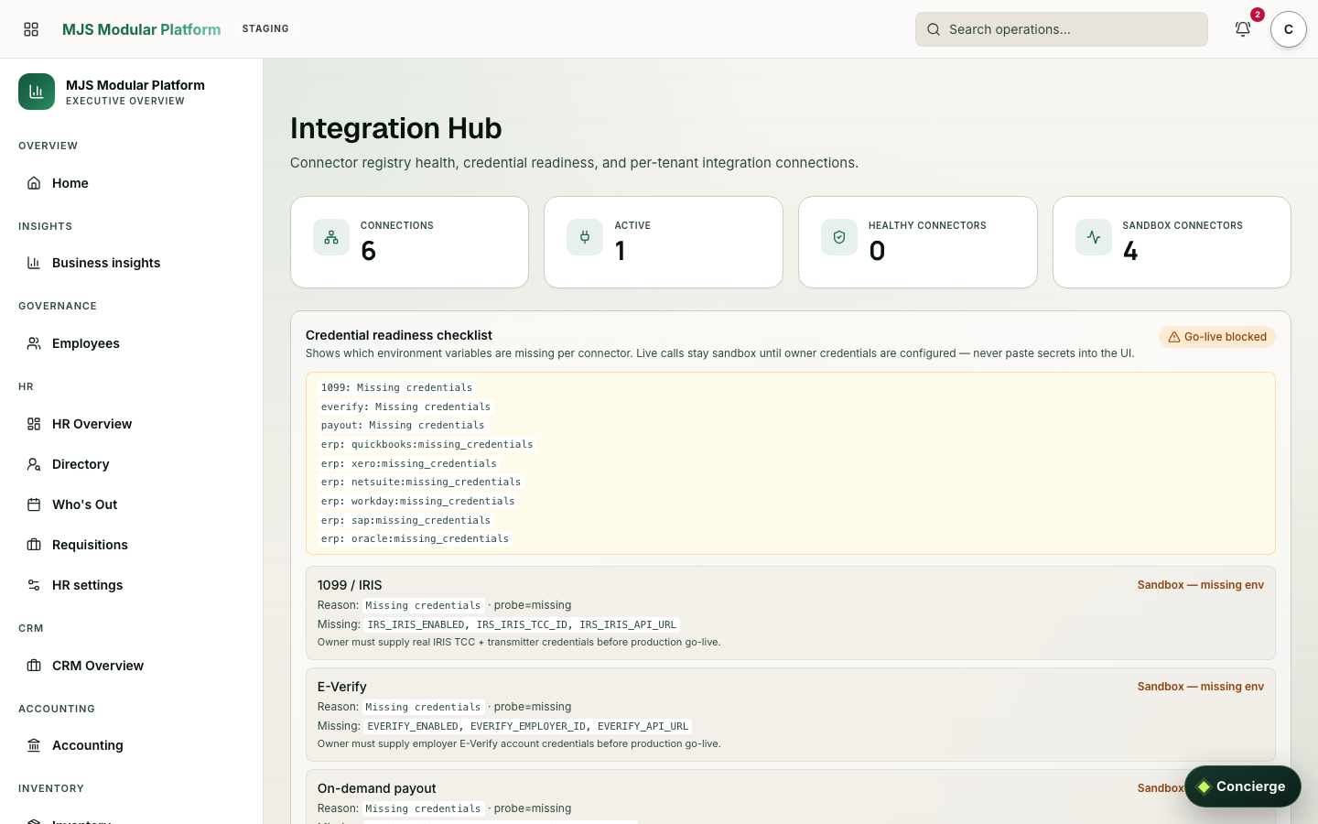Open the Concierge assistant button

click(x=1242, y=786)
